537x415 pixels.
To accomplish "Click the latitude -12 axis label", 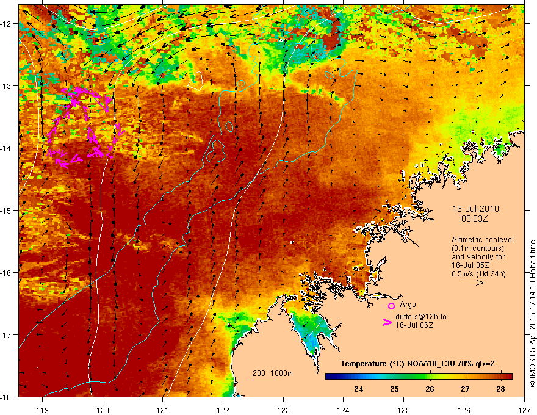I will pyautogui.click(x=6, y=24).
